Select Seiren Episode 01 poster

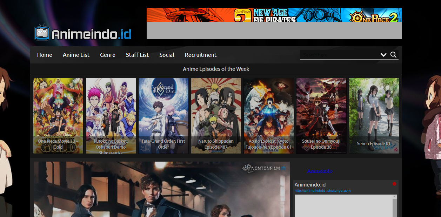(x=374, y=116)
